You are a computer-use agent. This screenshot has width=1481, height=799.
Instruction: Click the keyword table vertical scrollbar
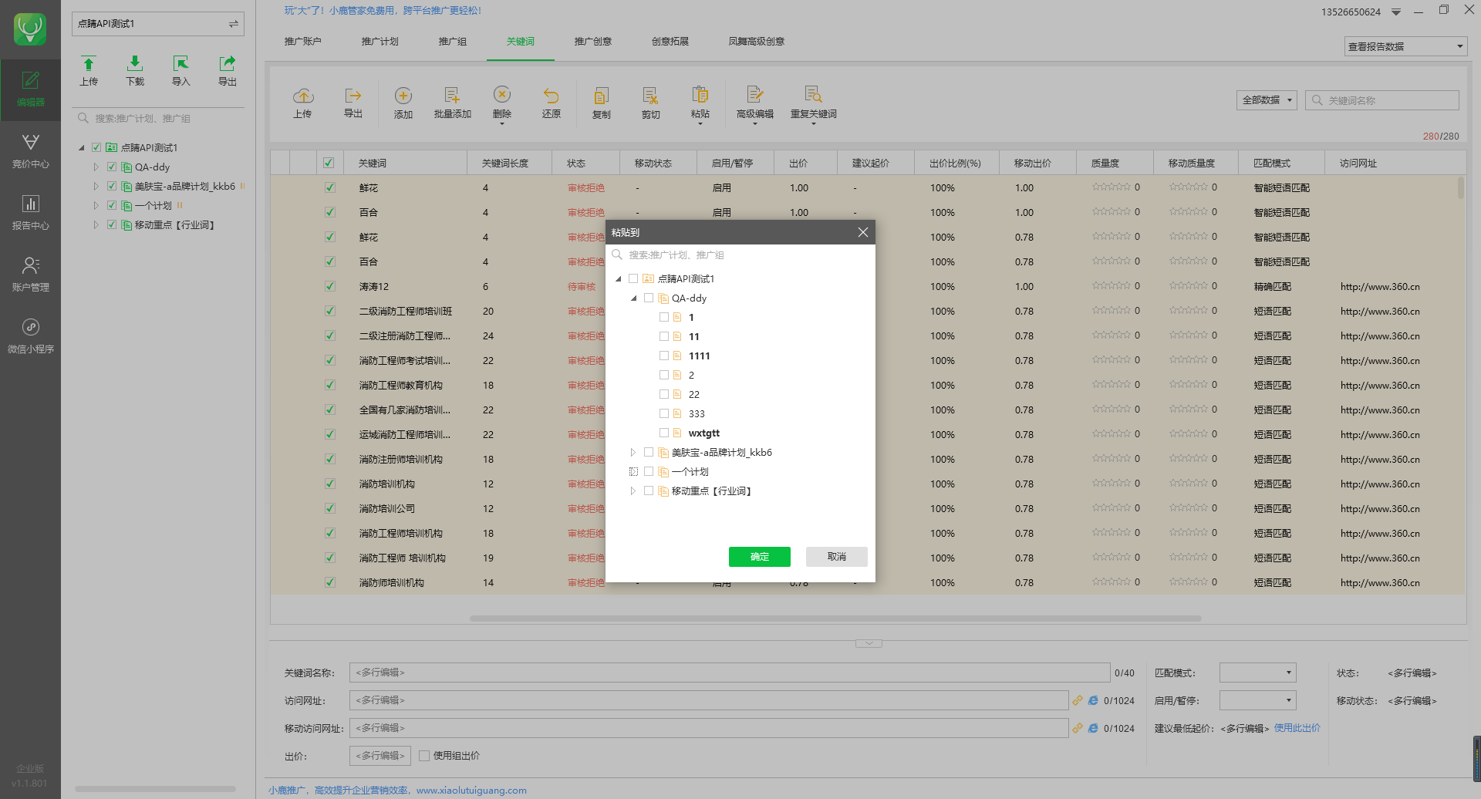click(x=1460, y=188)
